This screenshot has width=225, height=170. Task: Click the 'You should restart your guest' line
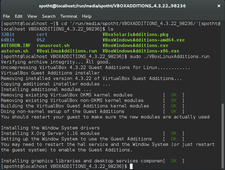pos(105,117)
